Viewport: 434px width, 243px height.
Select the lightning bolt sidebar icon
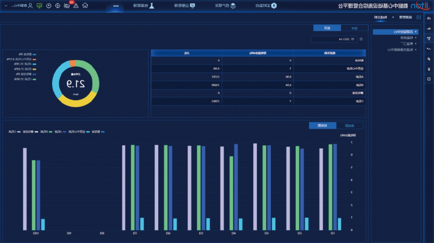429,59
